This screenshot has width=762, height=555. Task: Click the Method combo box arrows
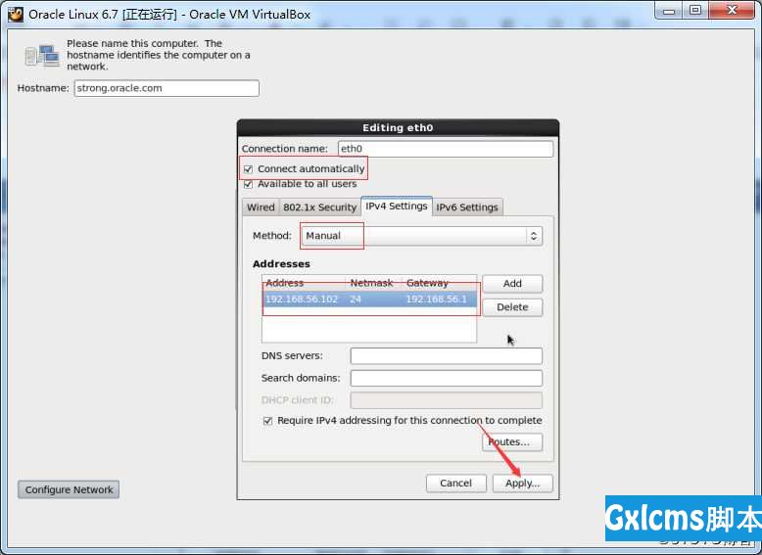coord(534,236)
